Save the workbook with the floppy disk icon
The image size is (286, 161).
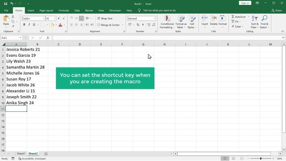click(6, 4)
